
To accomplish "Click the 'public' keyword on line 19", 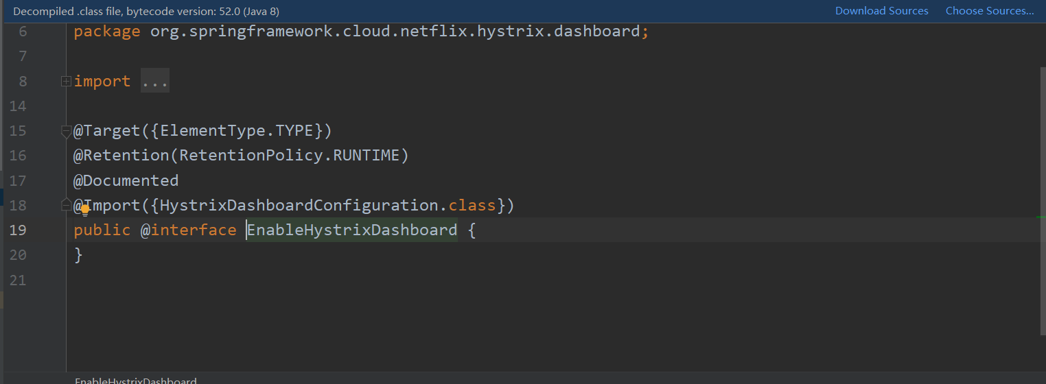I will coord(102,230).
